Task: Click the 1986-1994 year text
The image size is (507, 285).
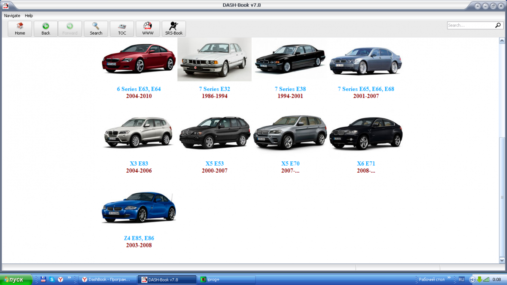Action: (x=214, y=96)
